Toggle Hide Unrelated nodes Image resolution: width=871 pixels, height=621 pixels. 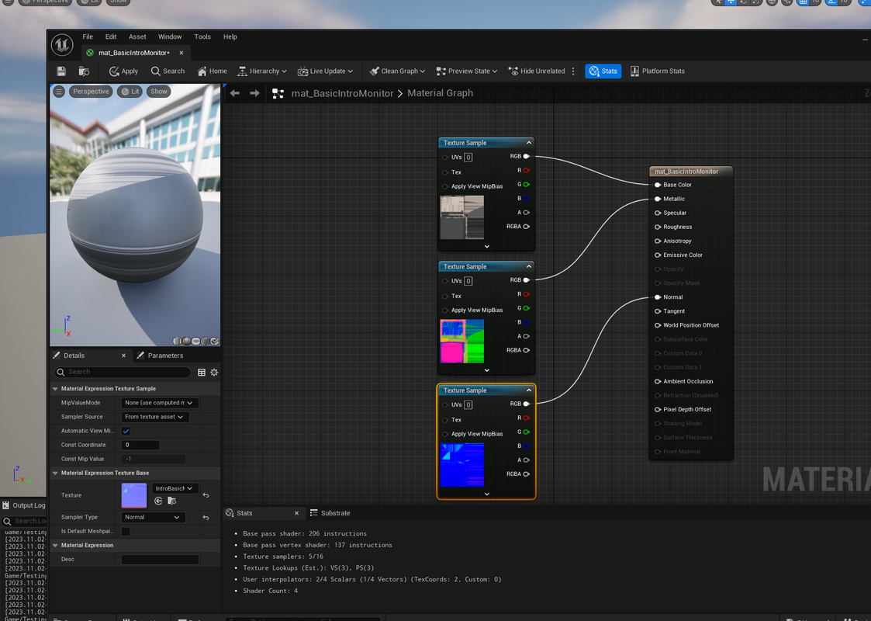pos(537,71)
